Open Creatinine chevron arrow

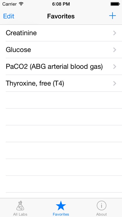coord(115,33)
